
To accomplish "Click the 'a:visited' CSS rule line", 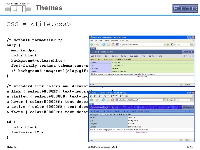I will click(x=47, y=96).
